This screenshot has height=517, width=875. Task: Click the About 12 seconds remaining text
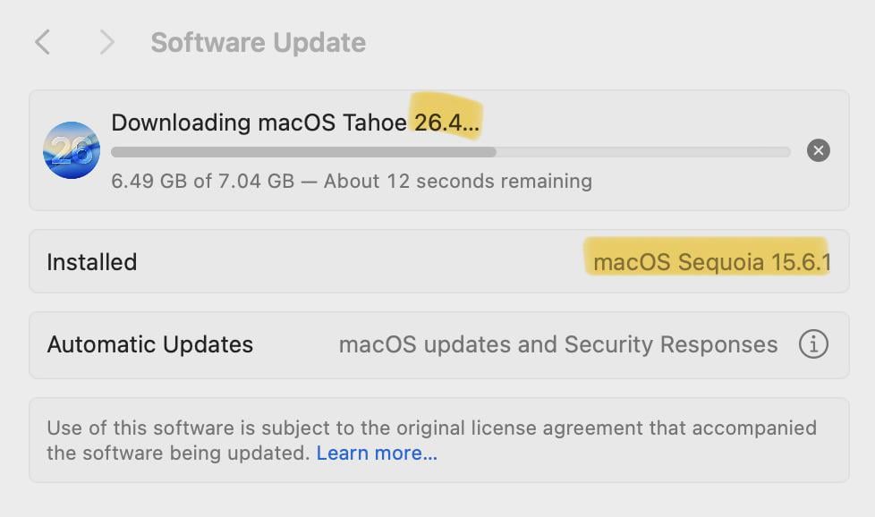(x=457, y=181)
